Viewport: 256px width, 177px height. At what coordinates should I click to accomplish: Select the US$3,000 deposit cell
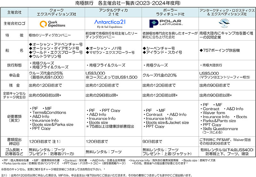point(96,73)
